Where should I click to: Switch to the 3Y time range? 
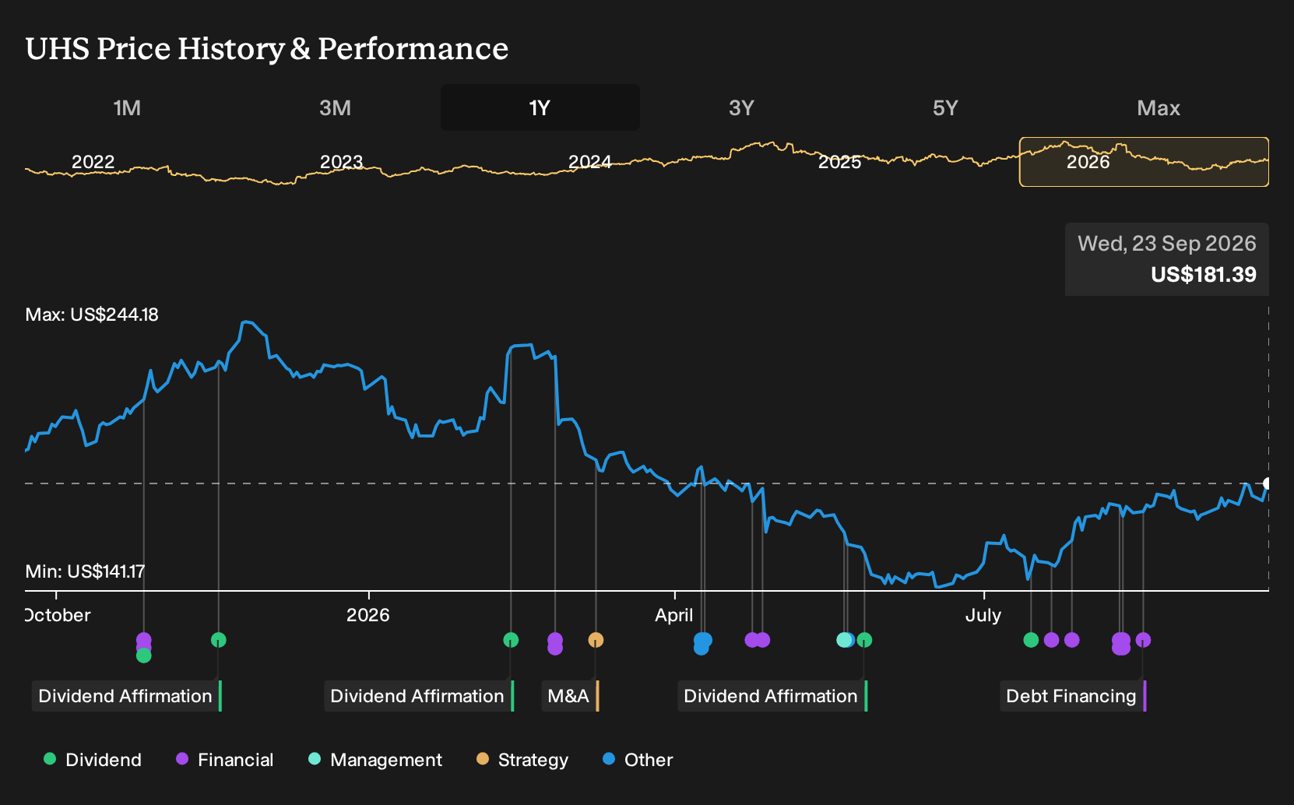741,108
